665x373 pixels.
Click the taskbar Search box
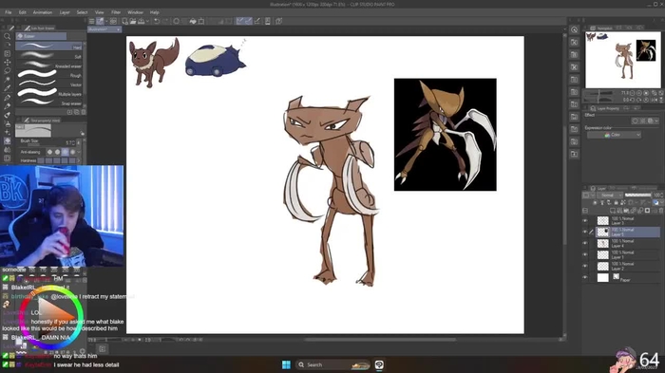(332, 364)
